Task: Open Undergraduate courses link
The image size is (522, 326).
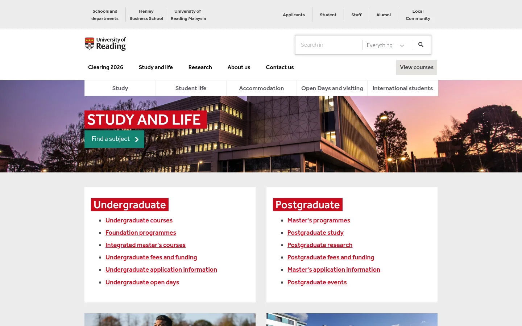Action: click(x=139, y=220)
